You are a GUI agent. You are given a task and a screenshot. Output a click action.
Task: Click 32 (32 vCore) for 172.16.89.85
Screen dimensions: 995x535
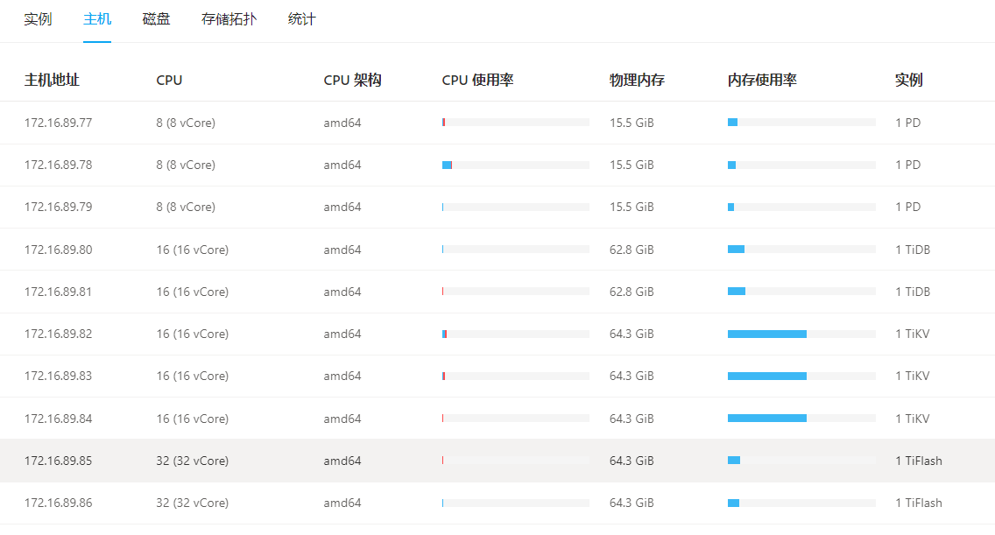pyautogui.click(x=193, y=461)
